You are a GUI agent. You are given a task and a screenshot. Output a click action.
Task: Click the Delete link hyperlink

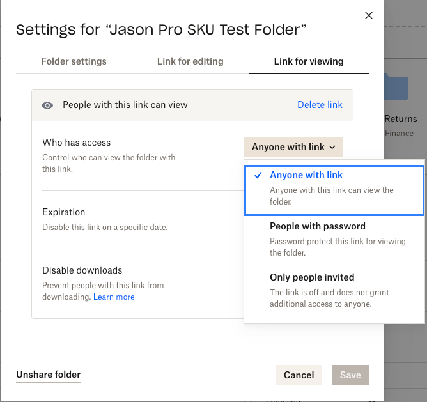(320, 105)
